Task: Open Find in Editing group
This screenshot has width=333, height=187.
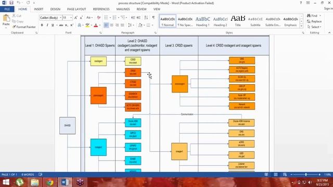Action: (x=312, y=16)
